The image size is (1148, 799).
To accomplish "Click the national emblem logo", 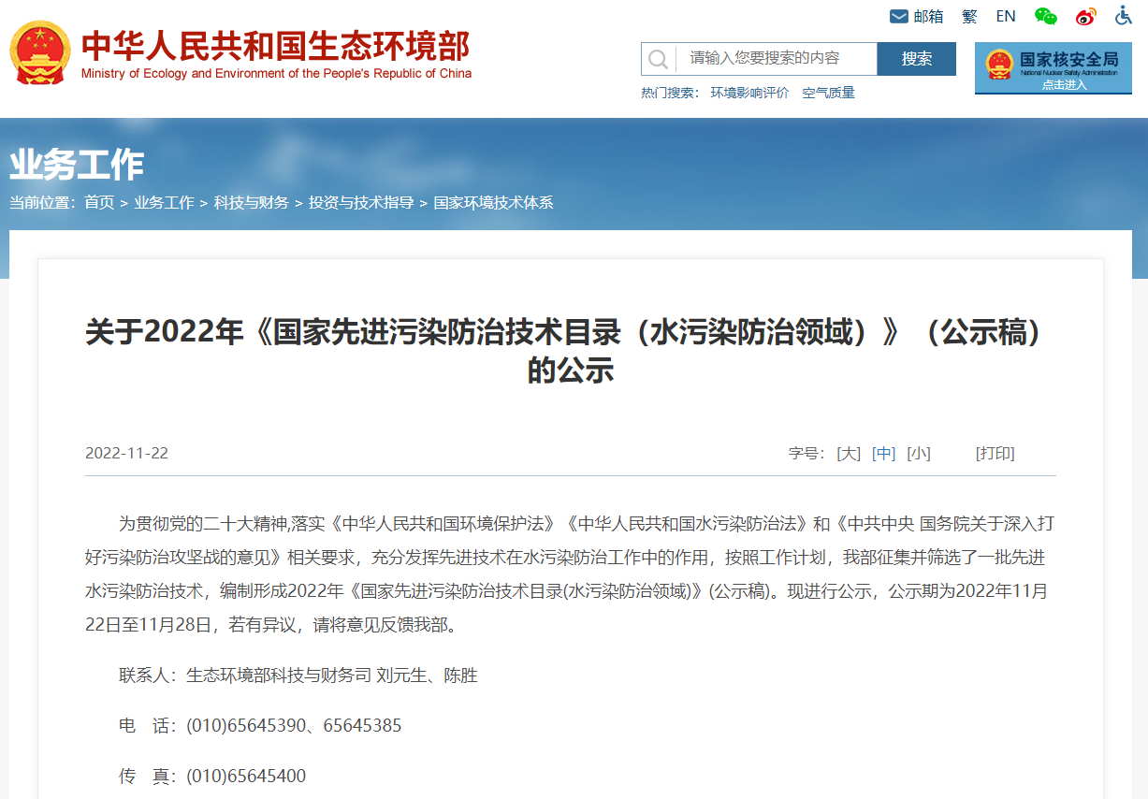I will 39,53.
